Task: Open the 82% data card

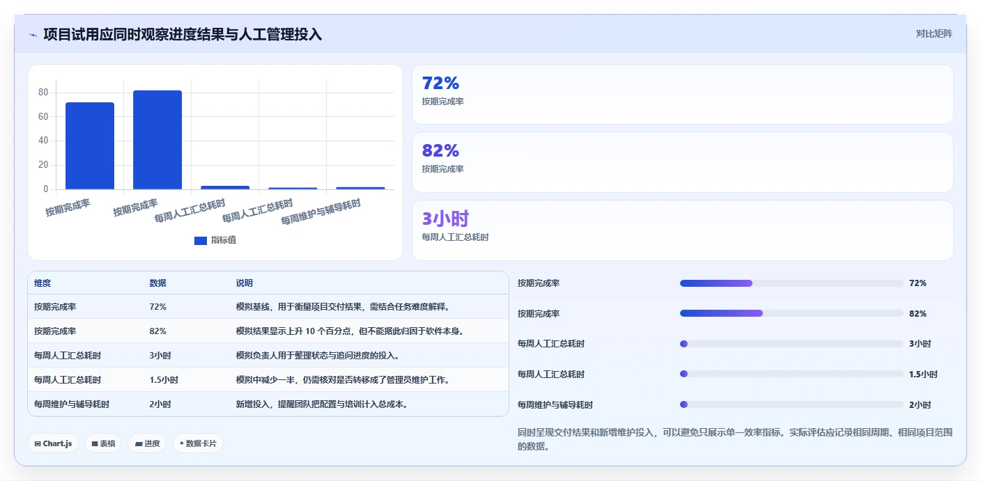Action: pyautogui.click(x=683, y=162)
